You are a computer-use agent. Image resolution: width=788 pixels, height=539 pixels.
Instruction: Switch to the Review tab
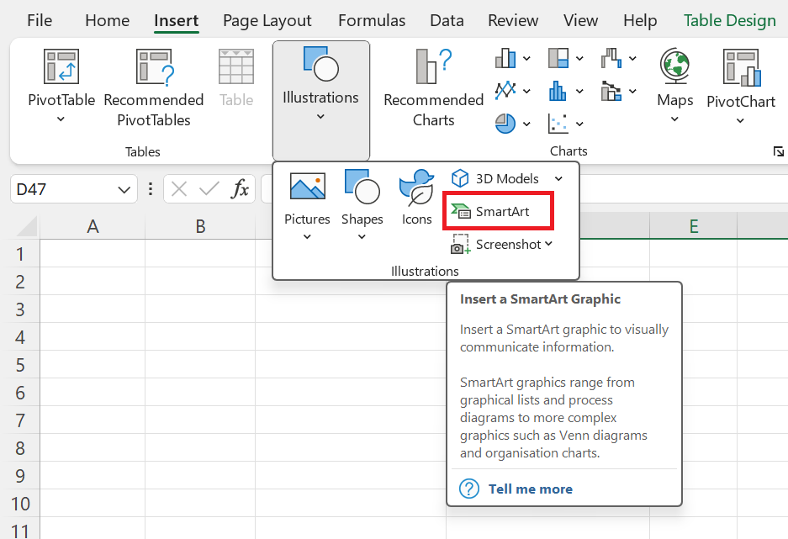(513, 20)
